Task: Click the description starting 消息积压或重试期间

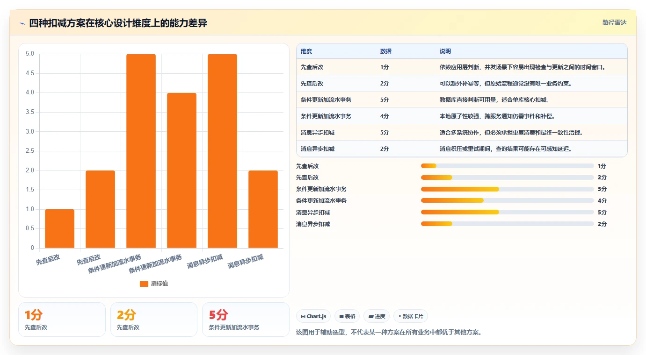Action: (x=506, y=149)
